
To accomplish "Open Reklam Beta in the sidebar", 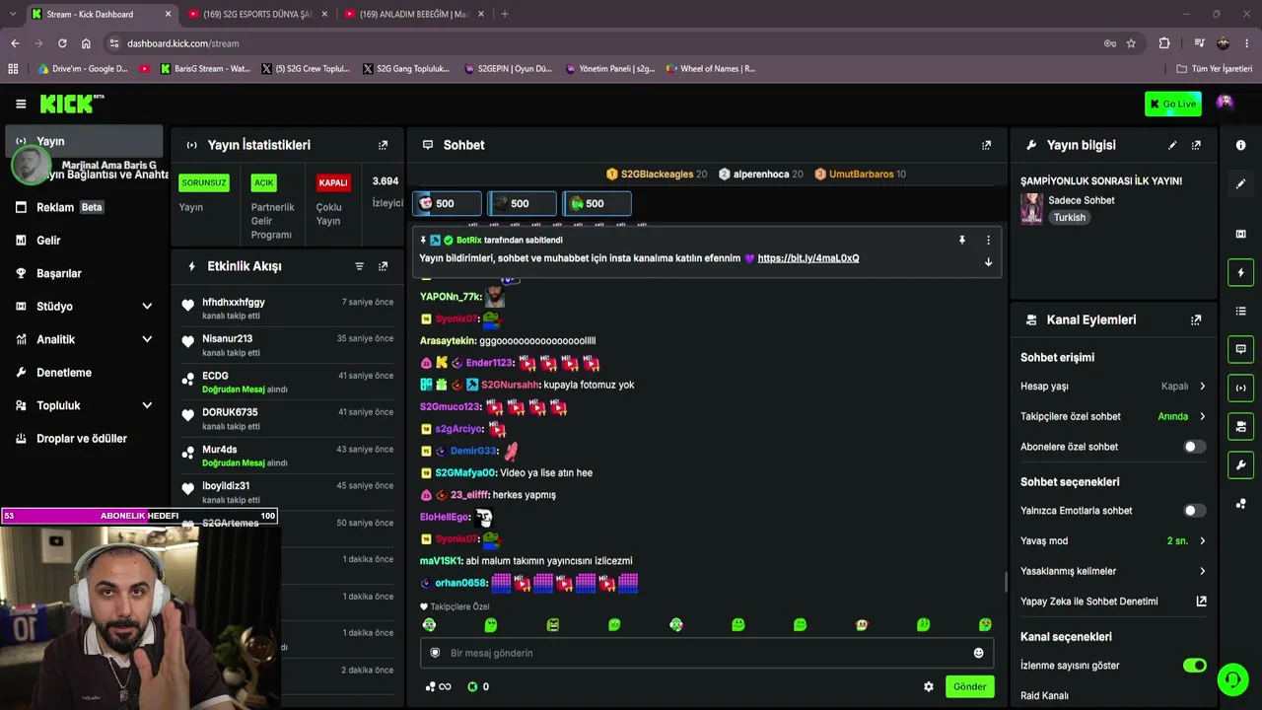I will pos(86,207).
